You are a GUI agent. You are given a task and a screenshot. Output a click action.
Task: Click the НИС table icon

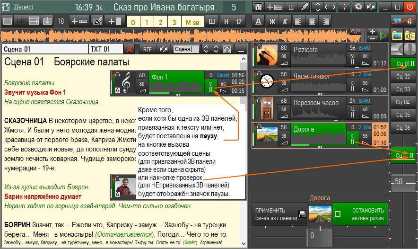click(28, 21)
